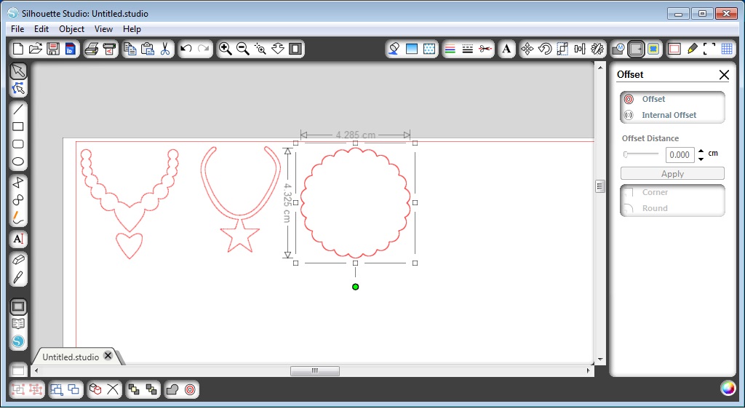Open the Object menu
This screenshot has width=745, height=409.
point(72,29)
